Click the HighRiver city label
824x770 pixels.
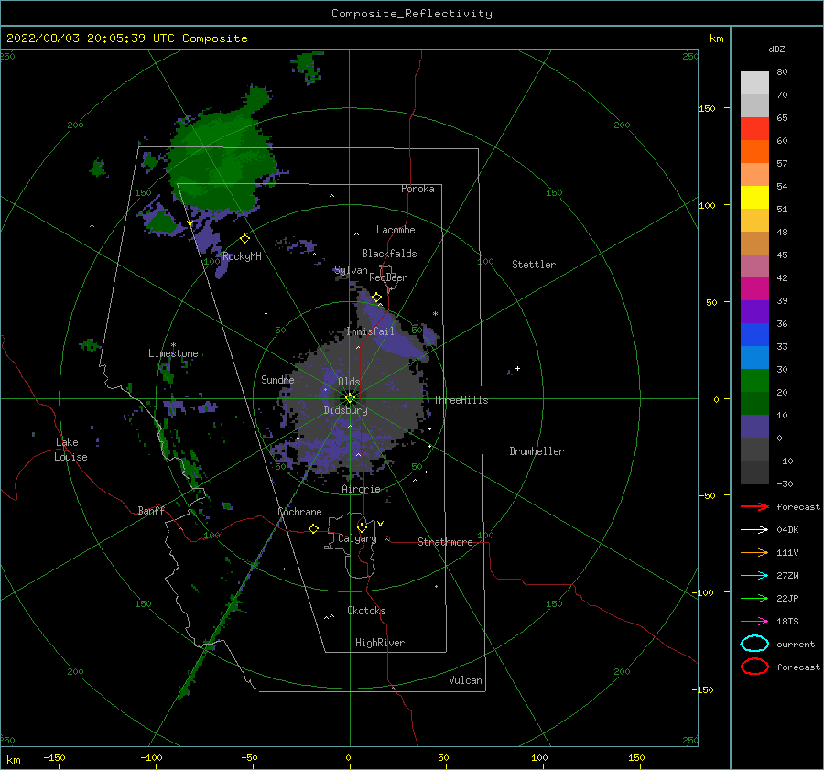click(x=380, y=643)
